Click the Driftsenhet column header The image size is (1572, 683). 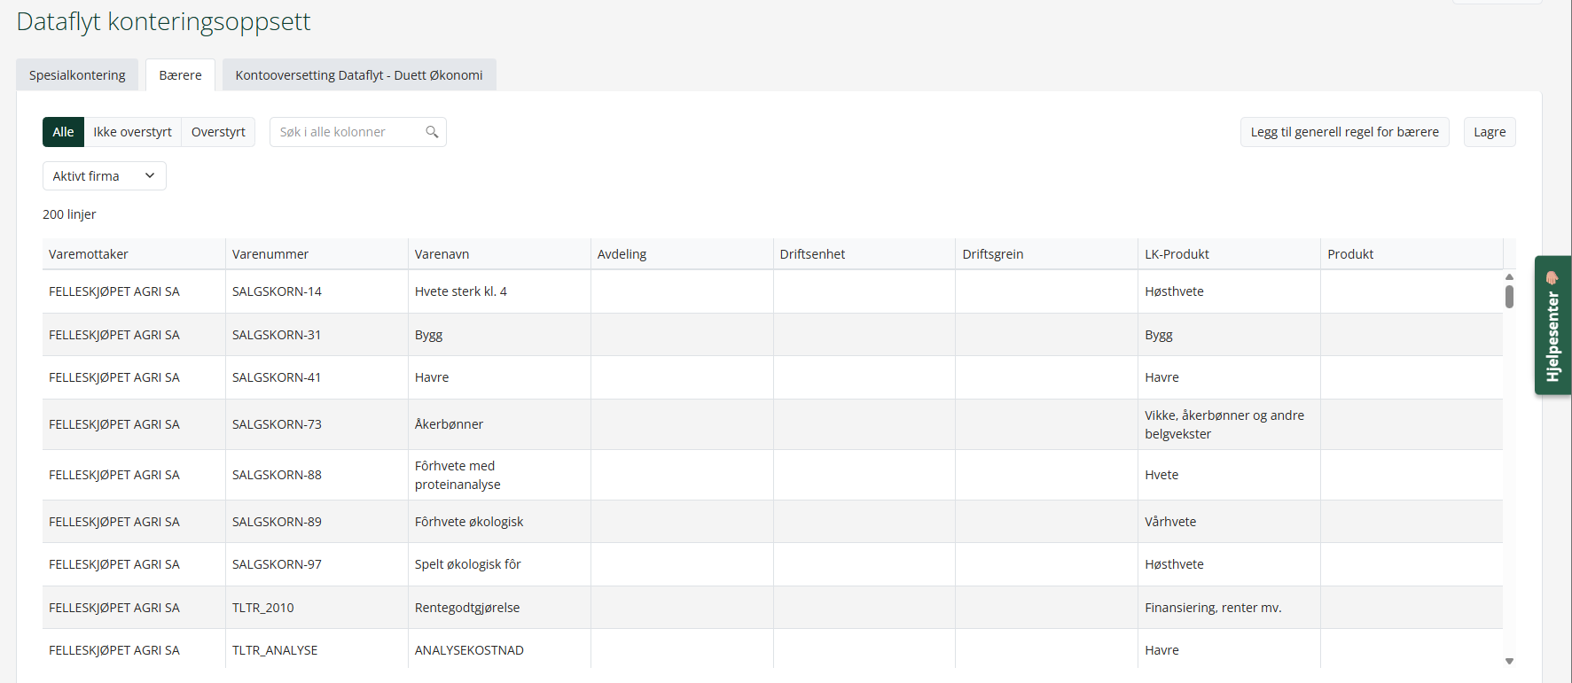click(x=864, y=254)
